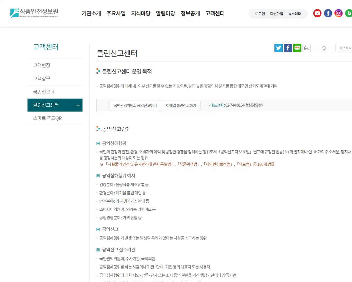The image size is (352, 282).
Task: Click the 공정경쟁분야: 가격 담합 등 line
Action: [120, 218]
